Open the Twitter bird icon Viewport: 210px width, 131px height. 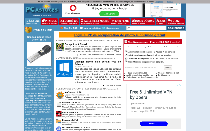(x=104, y=28)
